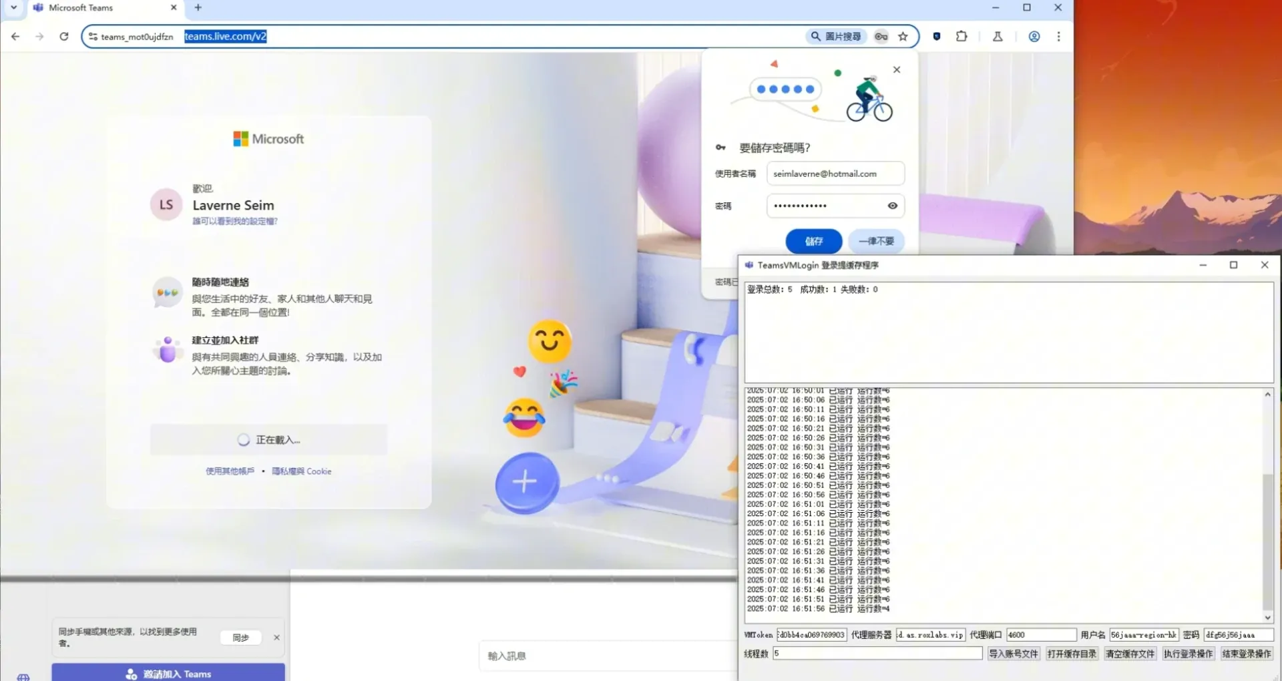Bookmark this page with the star icon
This screenshot has height=681, width=1282.
904,37
